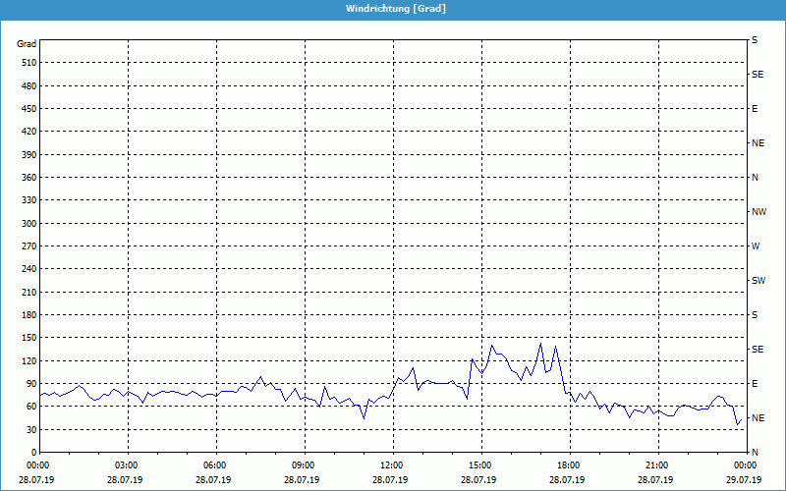Image resolution: width=786 pixels, height=491 pixels.
Task: Select the 18:00 time axis label
Action: pos(569,465)
